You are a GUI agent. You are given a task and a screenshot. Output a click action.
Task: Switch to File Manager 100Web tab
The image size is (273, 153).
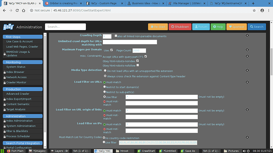point(187,3)
